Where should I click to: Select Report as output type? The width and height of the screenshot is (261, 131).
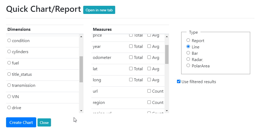(x=188, y=40)
